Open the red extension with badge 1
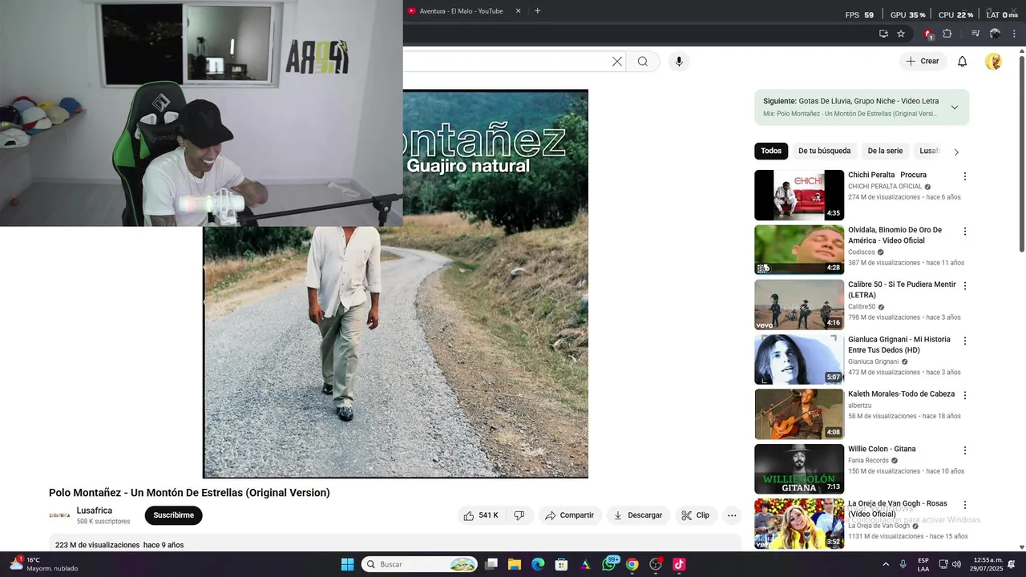This screenshot has width=1026, height=577. point(928,34)
